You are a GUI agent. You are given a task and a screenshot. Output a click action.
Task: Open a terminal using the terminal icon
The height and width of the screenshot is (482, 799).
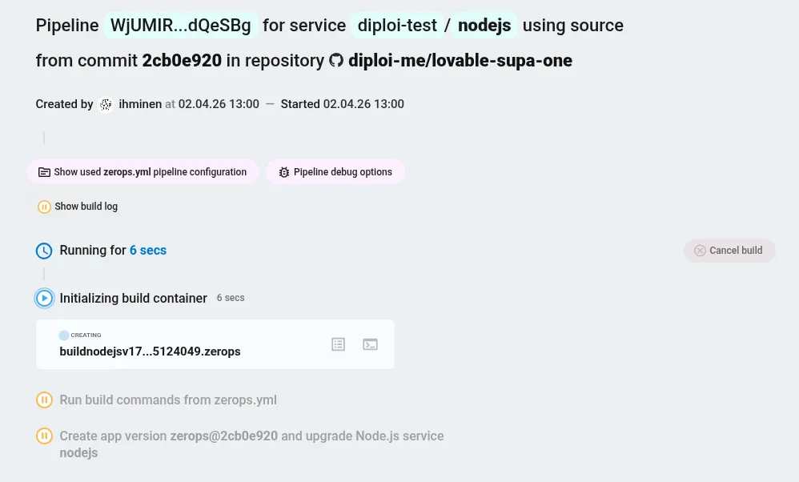[x=370, y=344]
